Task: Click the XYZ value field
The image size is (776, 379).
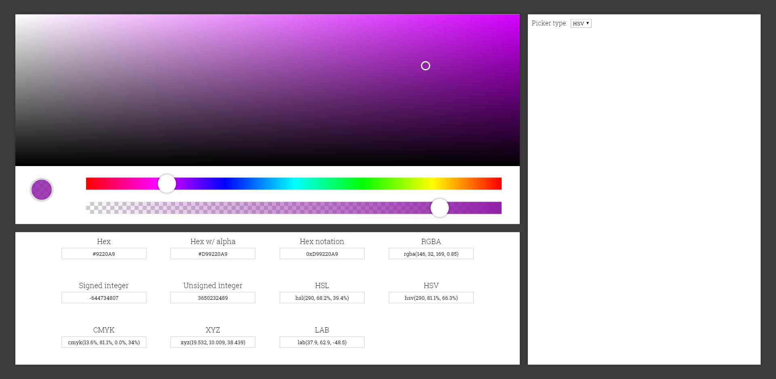Action: pos(213,342)
